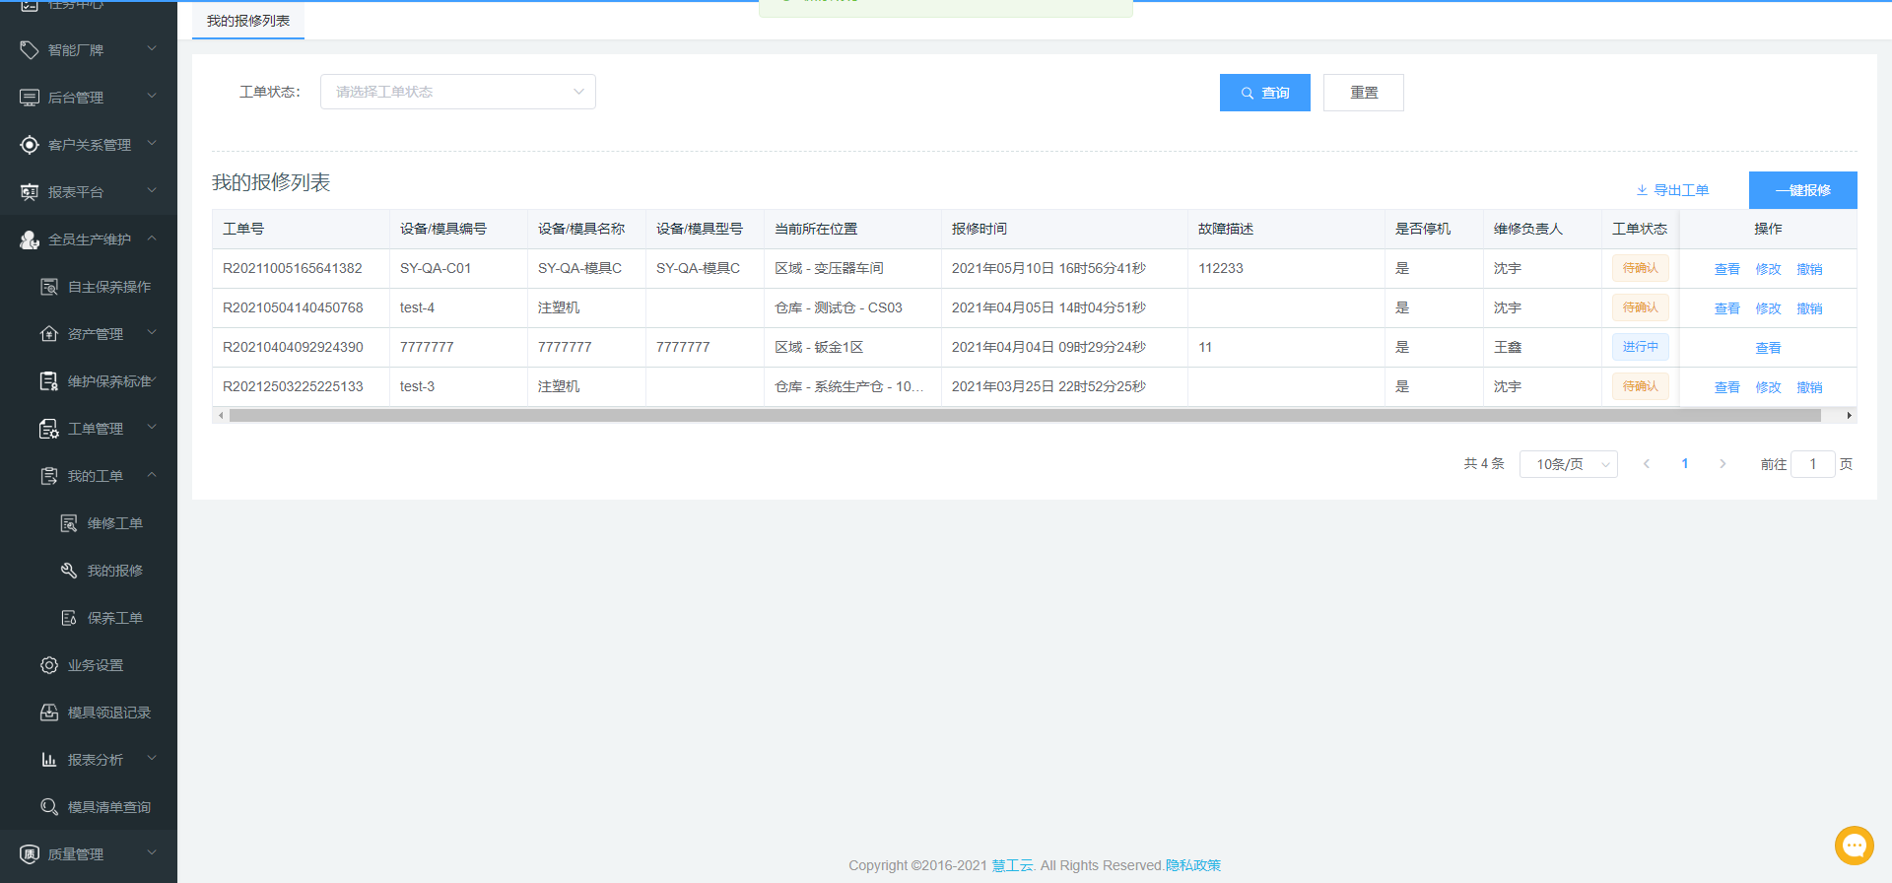Click the 报表平台 sidebar icon
The image size is (1892, 883).
(x=30, y=192)
